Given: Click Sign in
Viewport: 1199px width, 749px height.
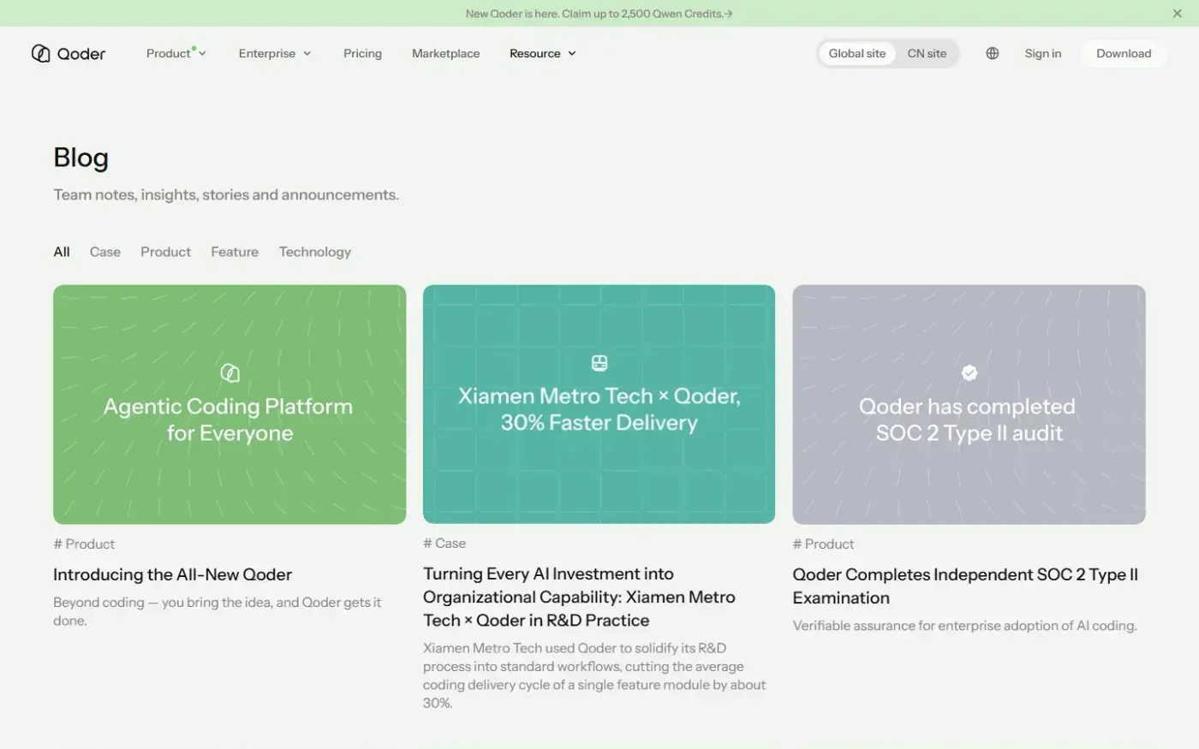Looking at the screenshot, I should click(x=1042, y=53).
